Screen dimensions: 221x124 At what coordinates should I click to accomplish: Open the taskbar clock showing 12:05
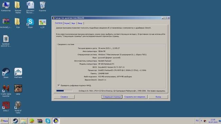[x=213, y=121]
